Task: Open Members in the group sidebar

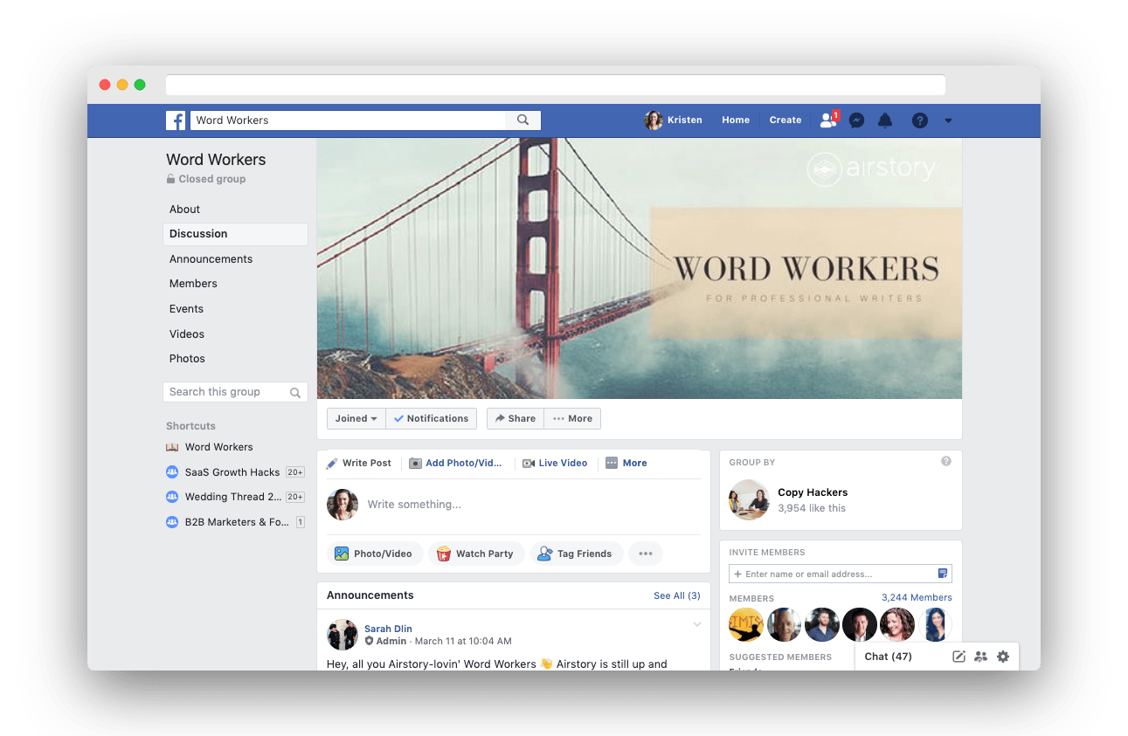Action: pyautogui.click(x=193, y=284)
